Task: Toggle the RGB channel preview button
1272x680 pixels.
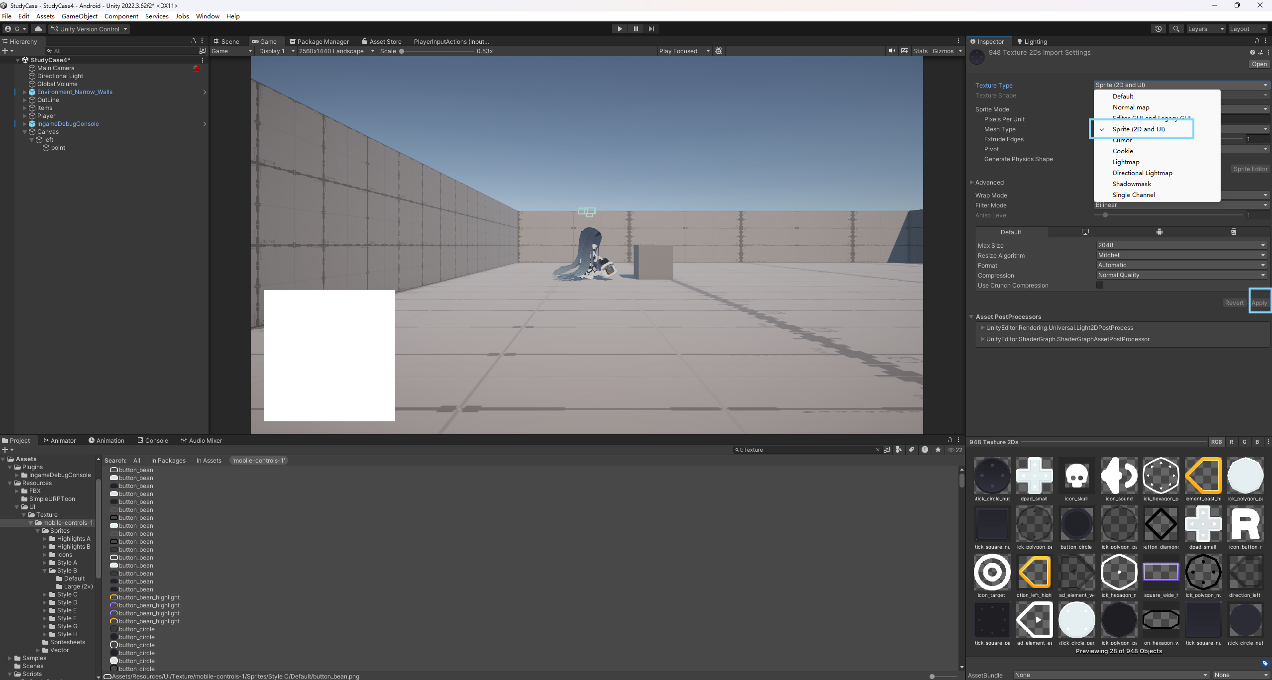Action: 1216,442
